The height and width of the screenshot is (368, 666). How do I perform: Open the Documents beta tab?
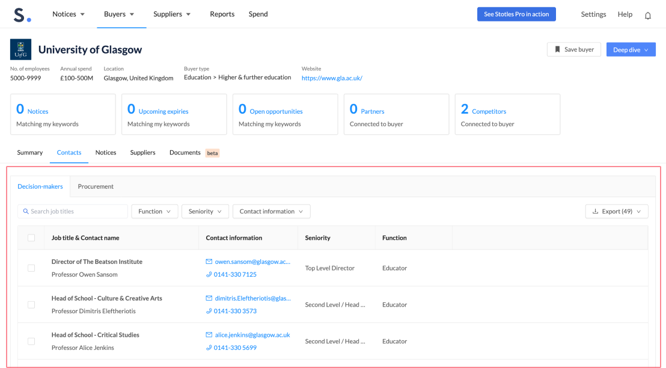[194, 153]
